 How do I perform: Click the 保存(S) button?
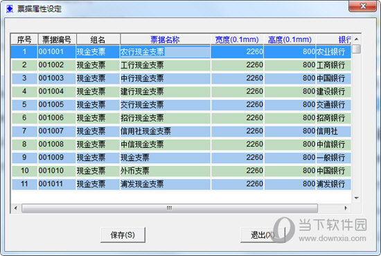(123, 235)
